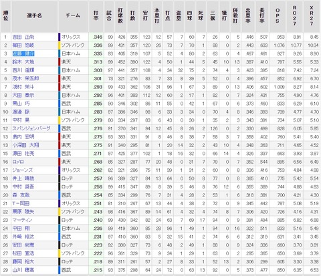Click the 四球 column header
Viewport: 321px width, 276px height.
tap(190, 16)
